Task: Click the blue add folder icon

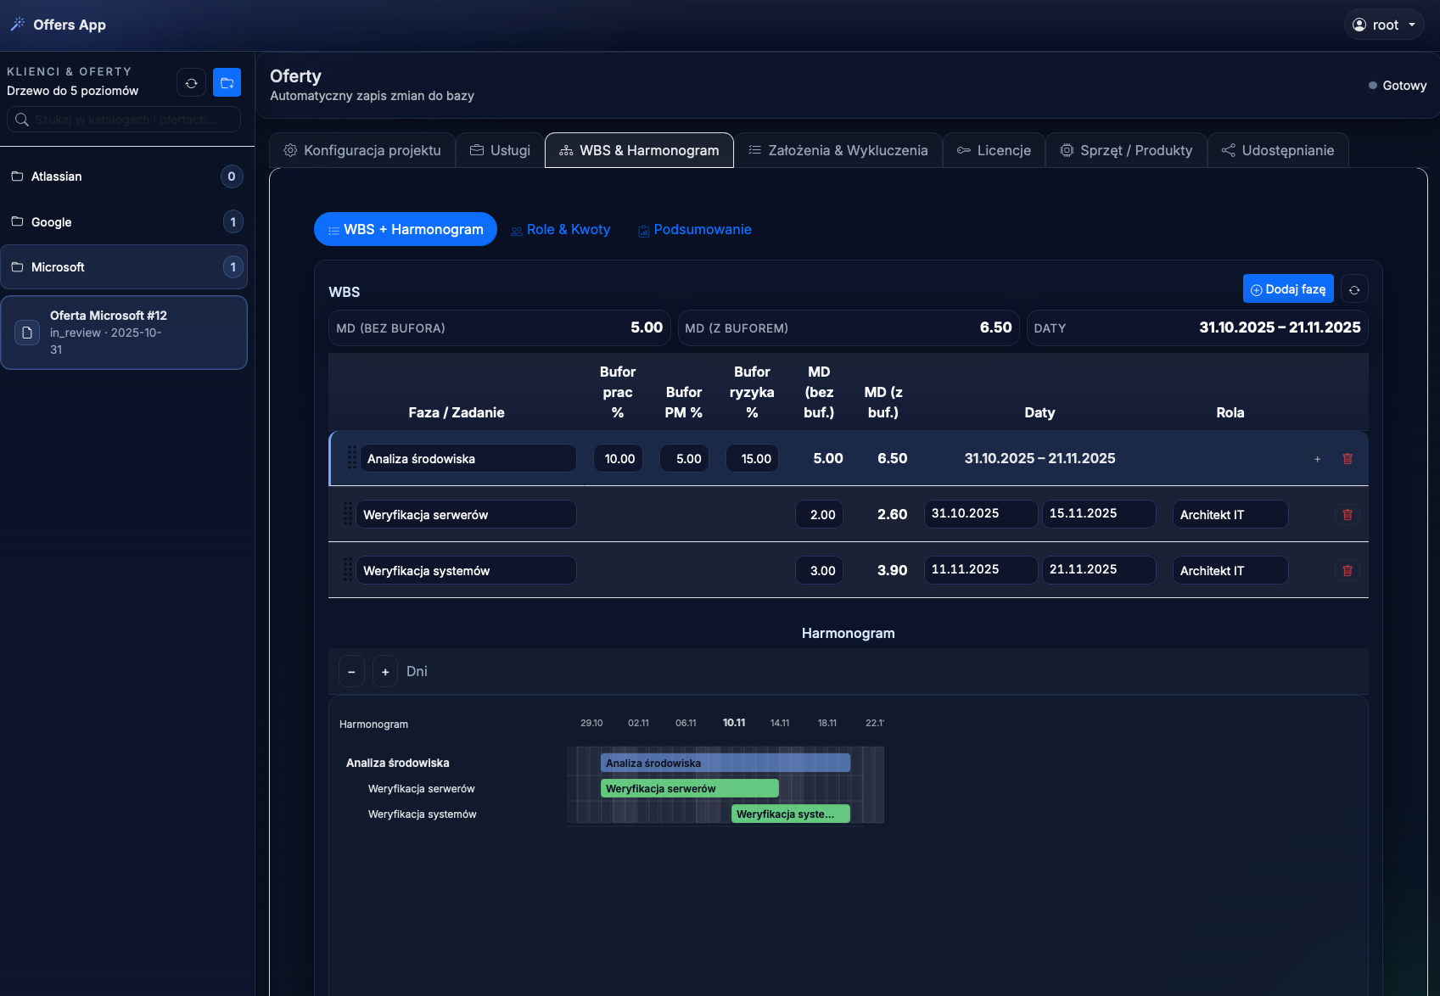Action: click(227, 83)
